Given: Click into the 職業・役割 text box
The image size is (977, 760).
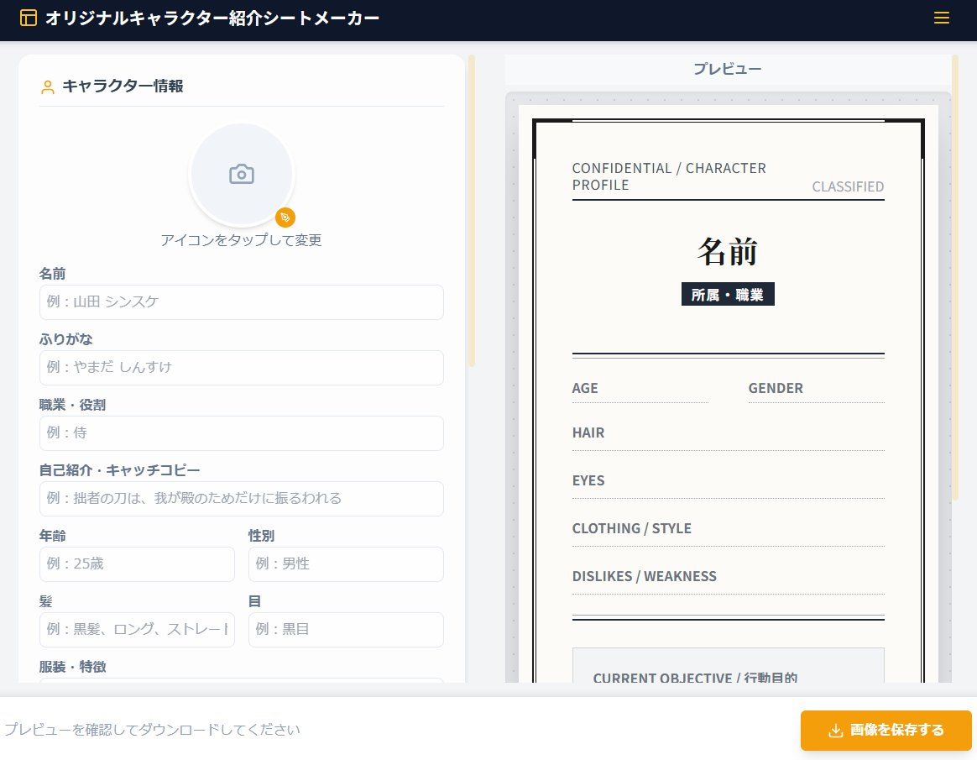Looking at the screenshot, I should 242,433.
